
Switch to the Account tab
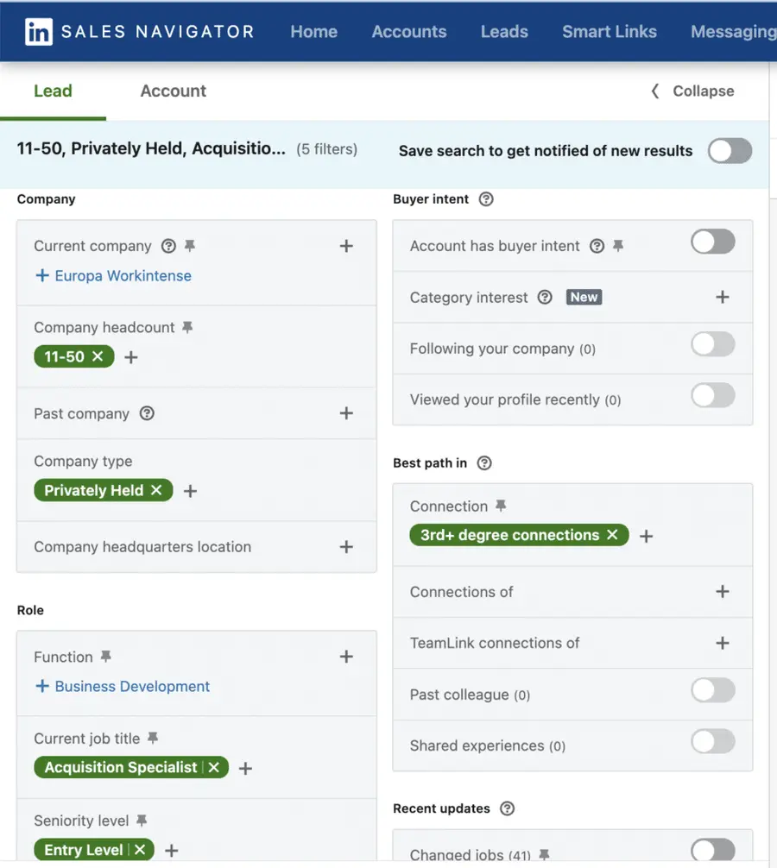tap(173, 91)
